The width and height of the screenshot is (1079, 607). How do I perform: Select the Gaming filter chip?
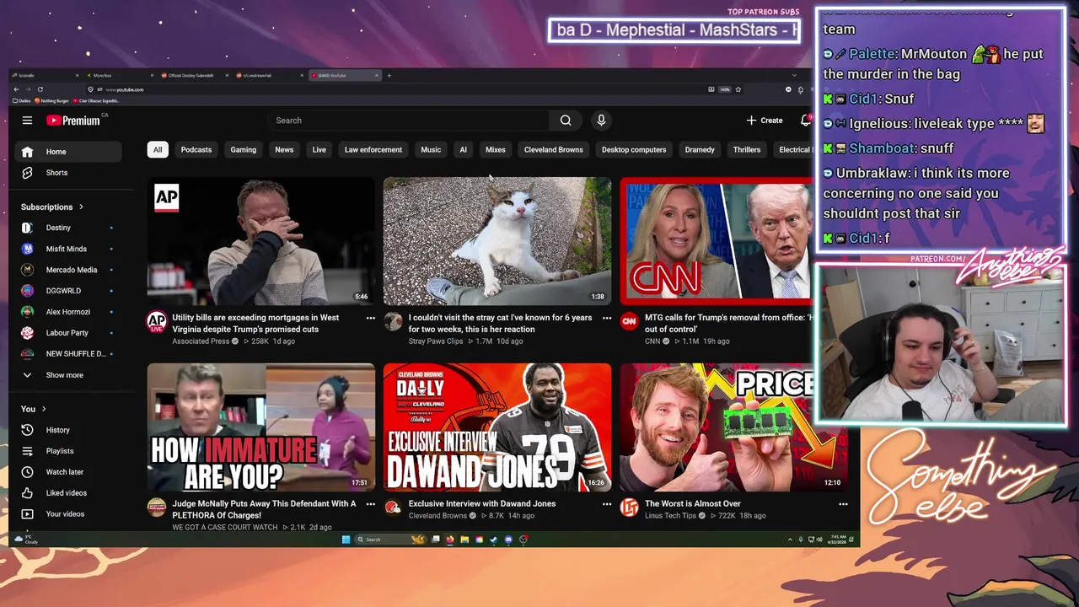[244, 150]
